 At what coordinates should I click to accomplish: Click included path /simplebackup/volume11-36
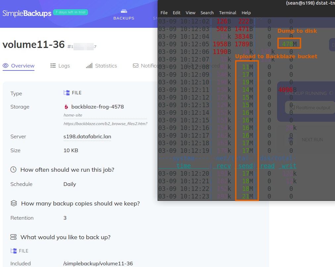(x=98, y=264)
